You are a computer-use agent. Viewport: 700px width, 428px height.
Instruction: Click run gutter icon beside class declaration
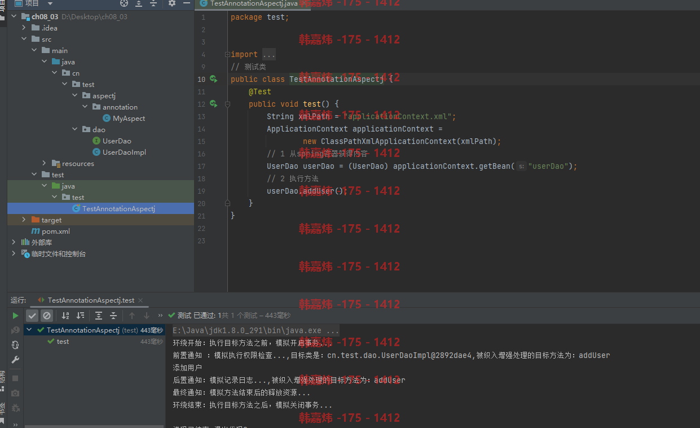click(213, 79)
